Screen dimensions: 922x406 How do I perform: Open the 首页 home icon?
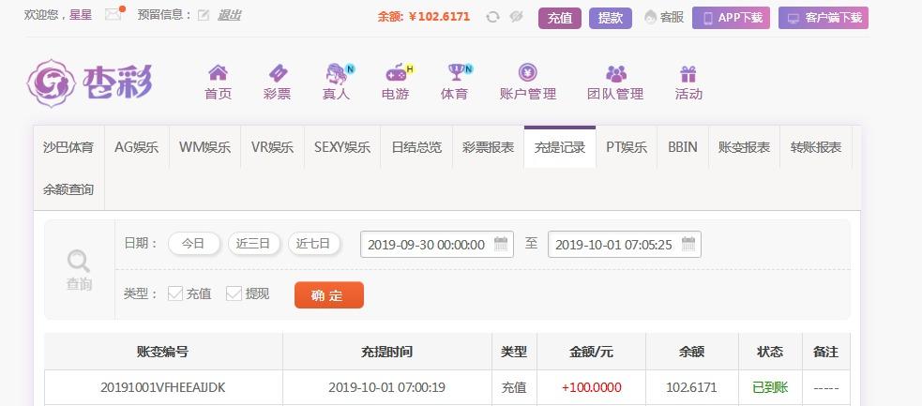coord(219,73)
